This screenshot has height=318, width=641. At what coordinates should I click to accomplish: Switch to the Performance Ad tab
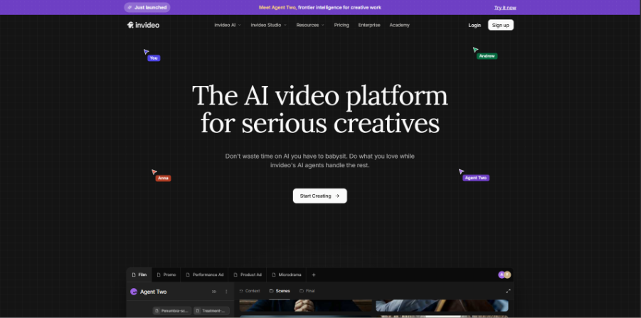(x=205, y=275)
